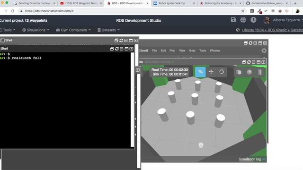Click the Current project t3_waypoints label

click(x=24, y=20)
